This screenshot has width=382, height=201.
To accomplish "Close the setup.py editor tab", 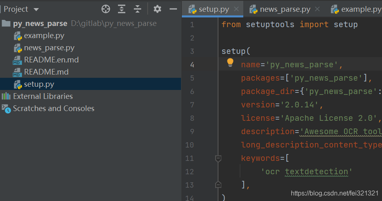I will point(236,9).
